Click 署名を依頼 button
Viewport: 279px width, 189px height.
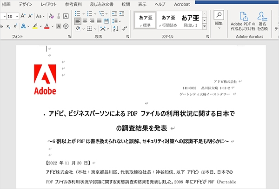pos(262,21)
